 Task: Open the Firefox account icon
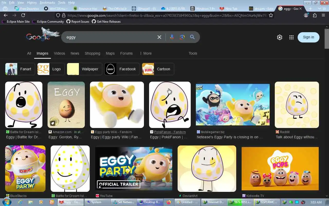point(306,15)
